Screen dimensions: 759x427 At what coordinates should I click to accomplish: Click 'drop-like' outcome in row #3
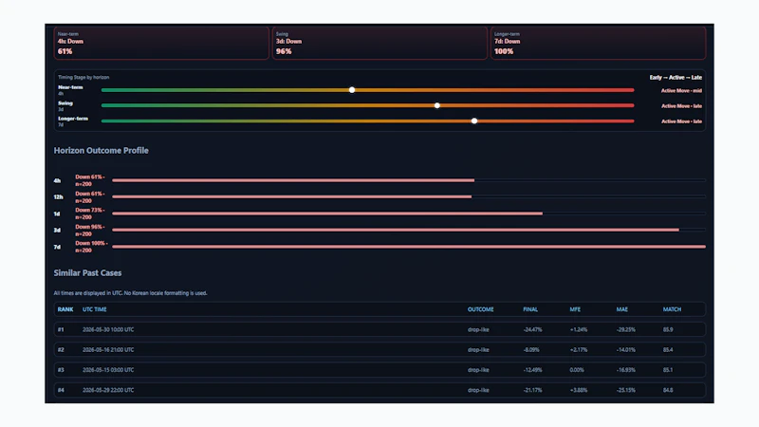[x=478, y=370]
